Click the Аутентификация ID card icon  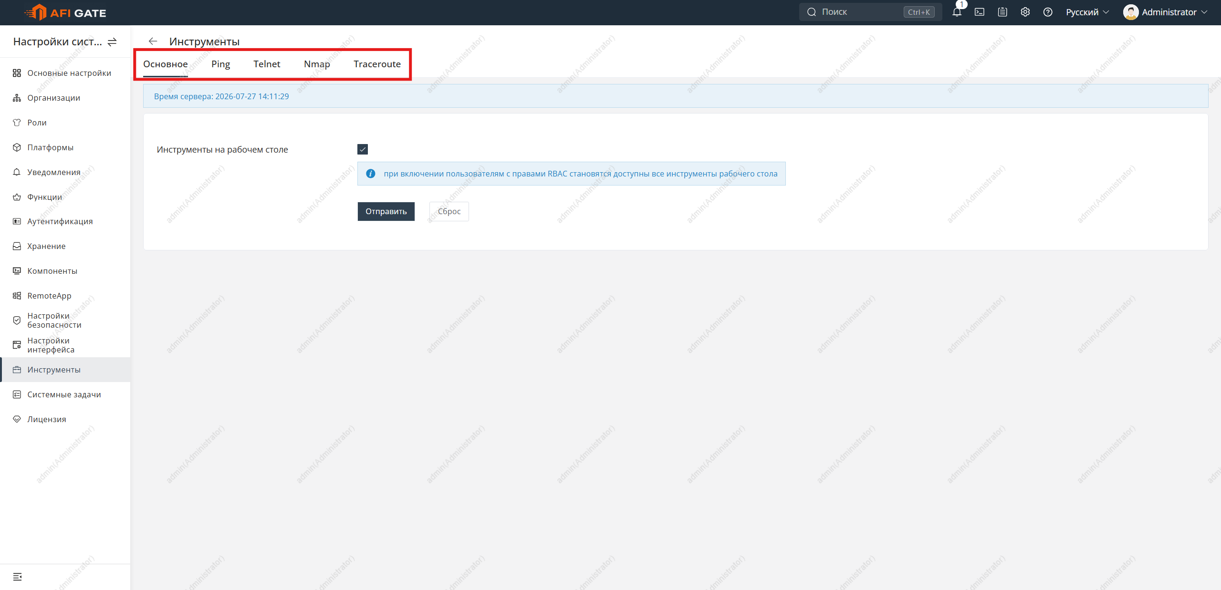[x=17, y=221]
